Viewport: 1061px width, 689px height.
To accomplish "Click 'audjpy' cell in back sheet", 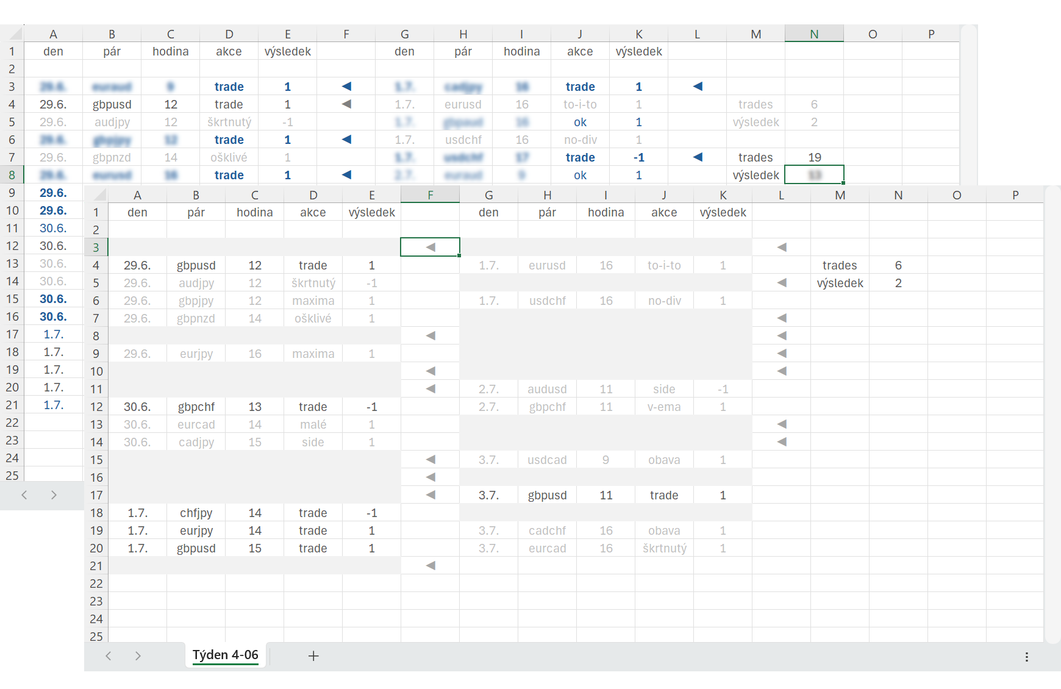I will [112, 122].
